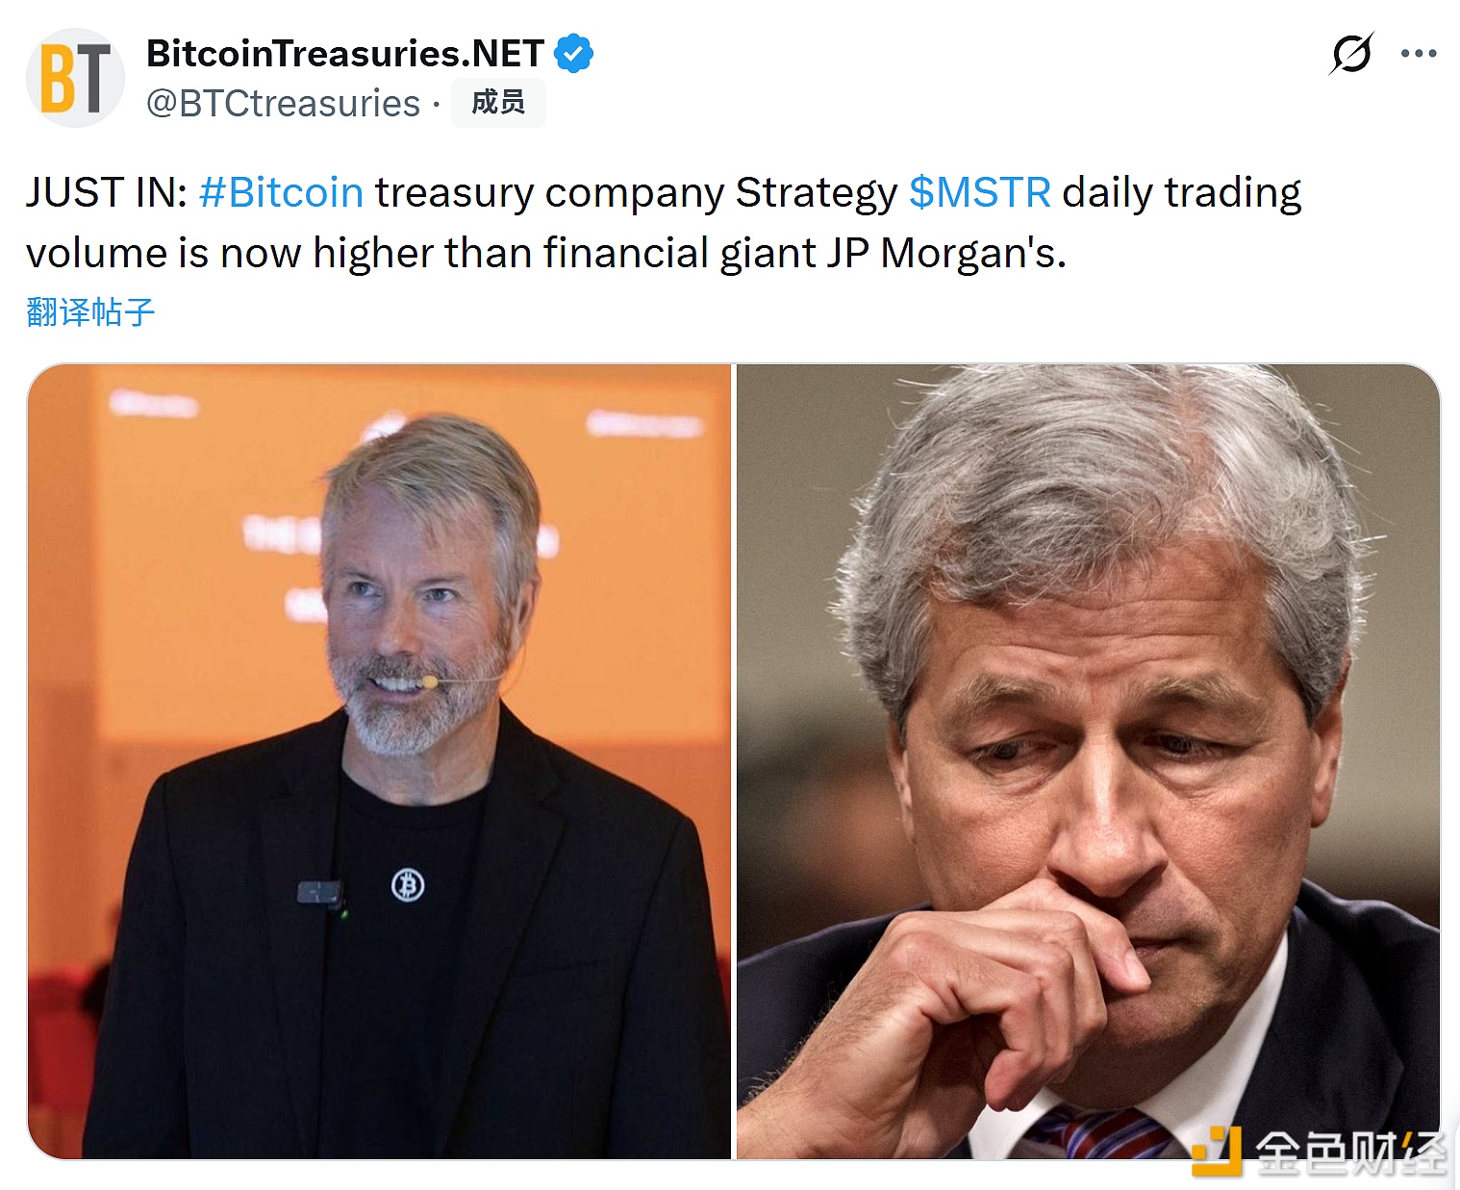Click the @BTCtreasuries handle

tap(284, 104)
